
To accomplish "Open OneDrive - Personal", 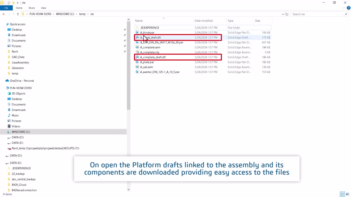I will [22, 81].
